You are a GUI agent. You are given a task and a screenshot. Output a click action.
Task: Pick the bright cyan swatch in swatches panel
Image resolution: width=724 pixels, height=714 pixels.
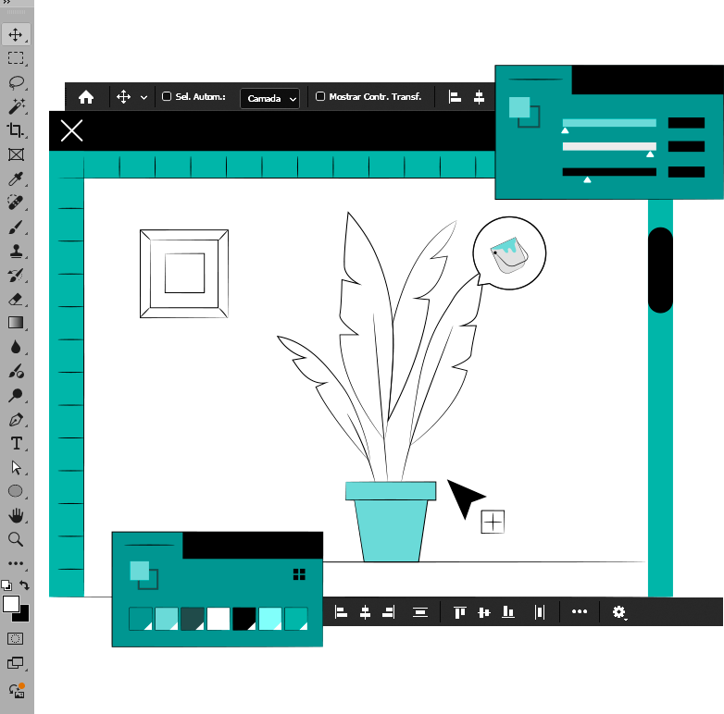tap(270, 619)
